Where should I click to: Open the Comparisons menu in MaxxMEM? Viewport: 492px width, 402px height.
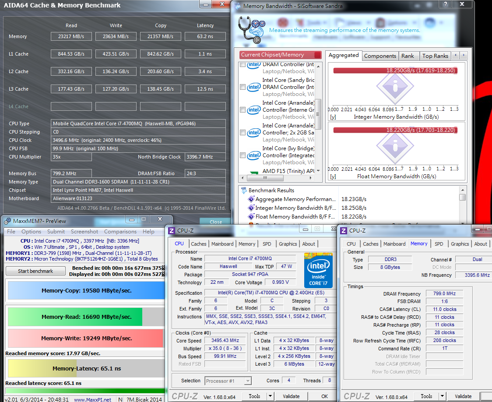pyautogui.click(x=120, y=232)
